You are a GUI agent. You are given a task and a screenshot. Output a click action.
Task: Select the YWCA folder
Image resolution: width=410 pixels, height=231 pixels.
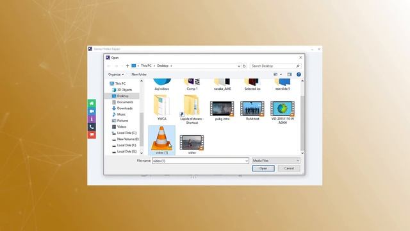(x=161, y=108)
